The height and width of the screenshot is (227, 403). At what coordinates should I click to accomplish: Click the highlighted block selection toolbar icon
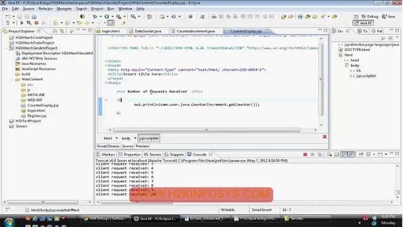[111, 23]
